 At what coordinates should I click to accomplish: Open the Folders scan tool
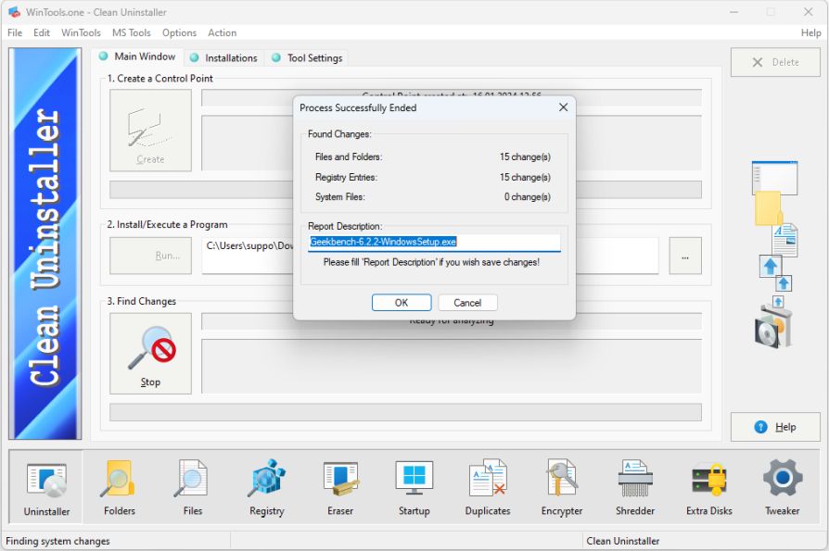click(x=120, y=486)
